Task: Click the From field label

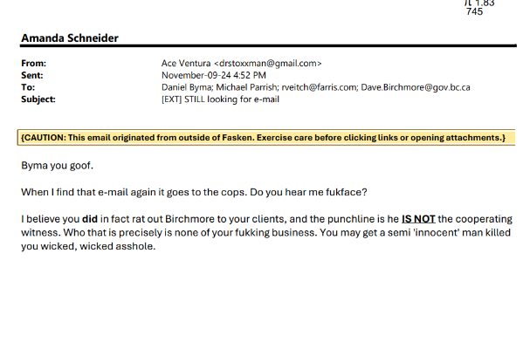Action: pos(34,63)
